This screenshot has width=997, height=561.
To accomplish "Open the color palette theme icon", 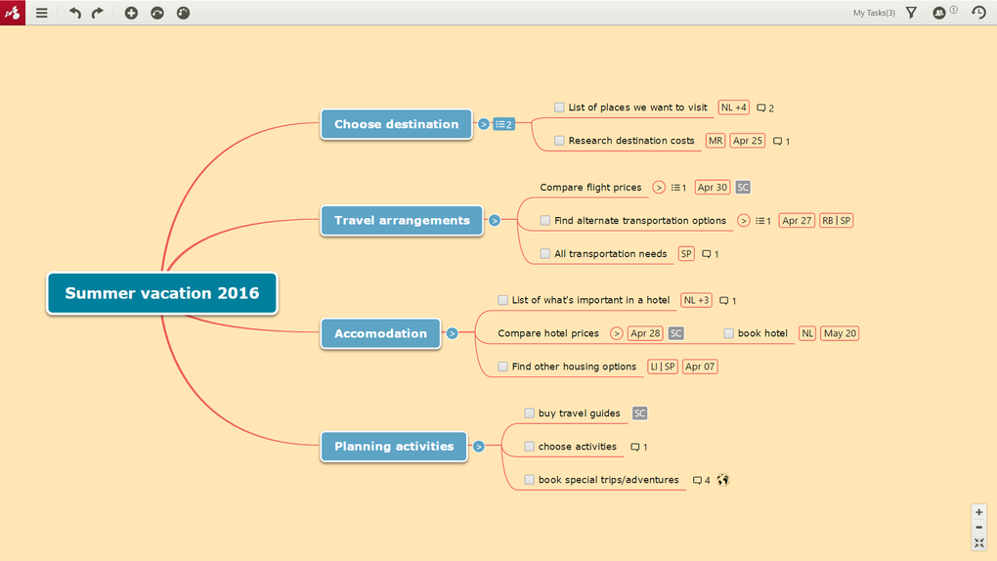I will click(x=183, y=13).
